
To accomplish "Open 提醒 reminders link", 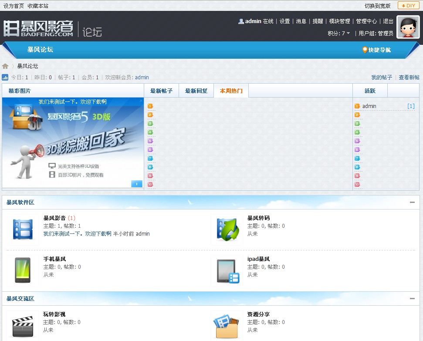I will (318, 21).
